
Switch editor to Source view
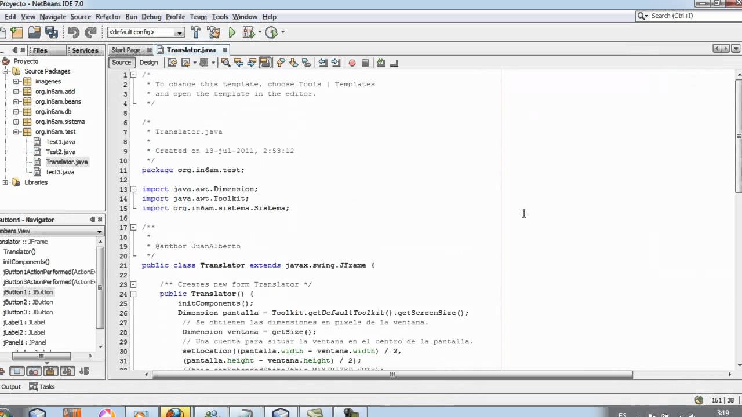click(121, 63)
